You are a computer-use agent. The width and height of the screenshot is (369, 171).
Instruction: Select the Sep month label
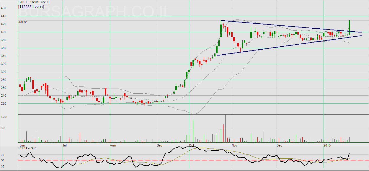point(160,145)
